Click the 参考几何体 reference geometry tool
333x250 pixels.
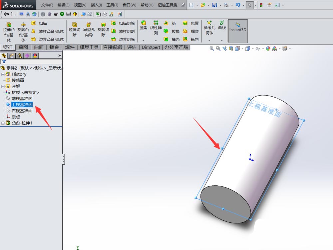pos(209,28)
